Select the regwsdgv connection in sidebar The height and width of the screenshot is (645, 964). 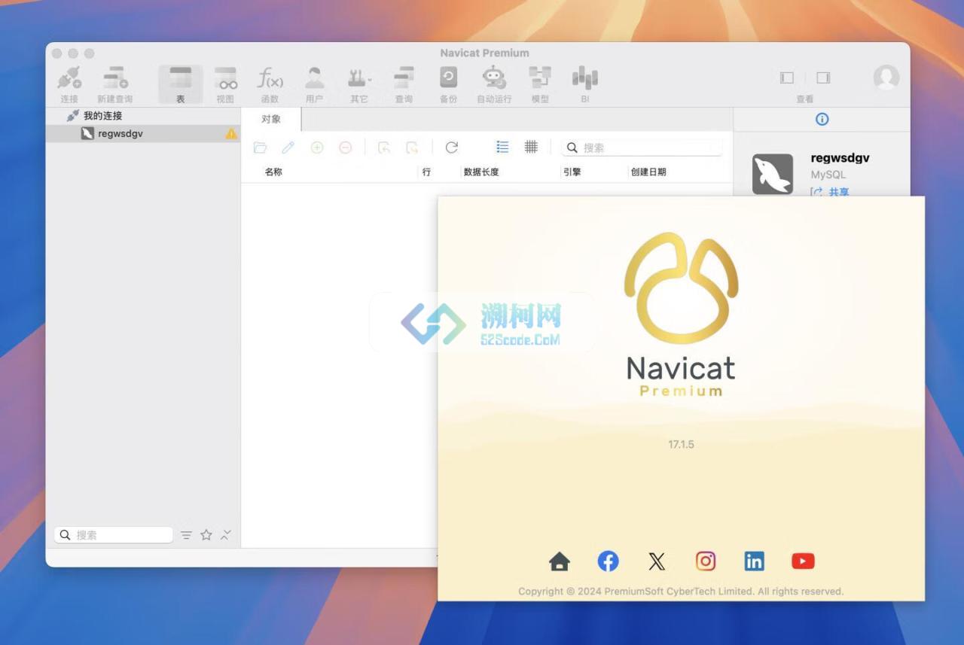143,133
